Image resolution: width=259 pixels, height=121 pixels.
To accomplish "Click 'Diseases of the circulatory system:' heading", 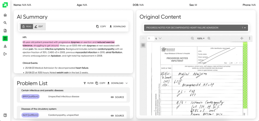I will [x=39, y=109].
